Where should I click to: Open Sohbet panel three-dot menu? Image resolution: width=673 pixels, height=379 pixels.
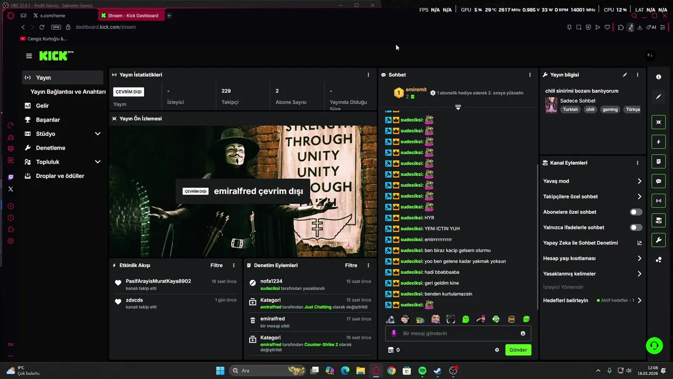530,75
